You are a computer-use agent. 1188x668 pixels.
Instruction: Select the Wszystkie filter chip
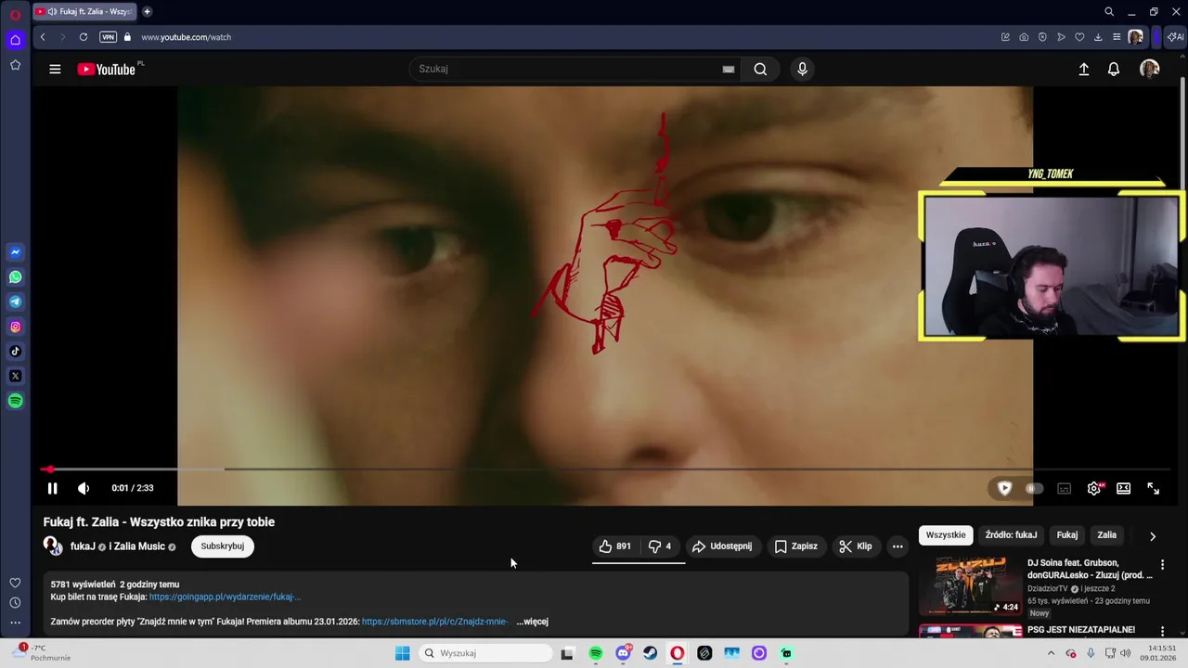(x=946, y=535)
